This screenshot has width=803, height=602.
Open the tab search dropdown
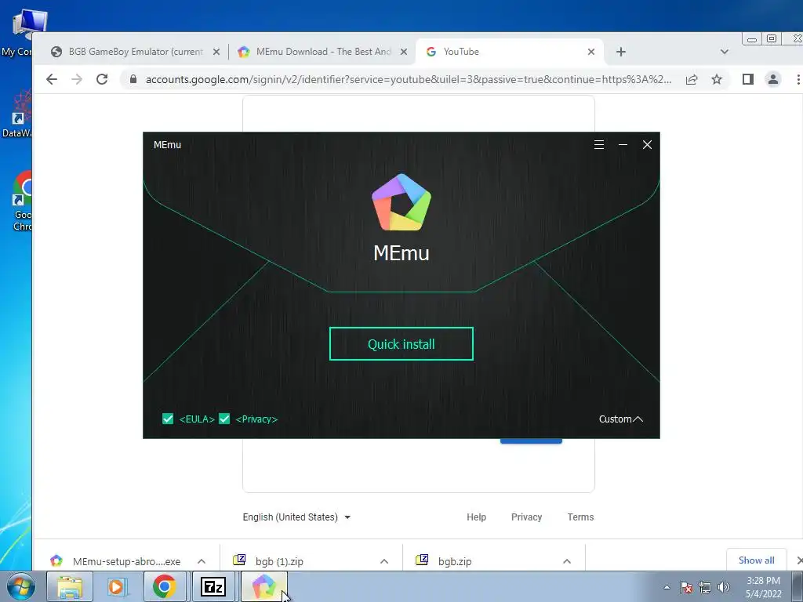point(724,52)
